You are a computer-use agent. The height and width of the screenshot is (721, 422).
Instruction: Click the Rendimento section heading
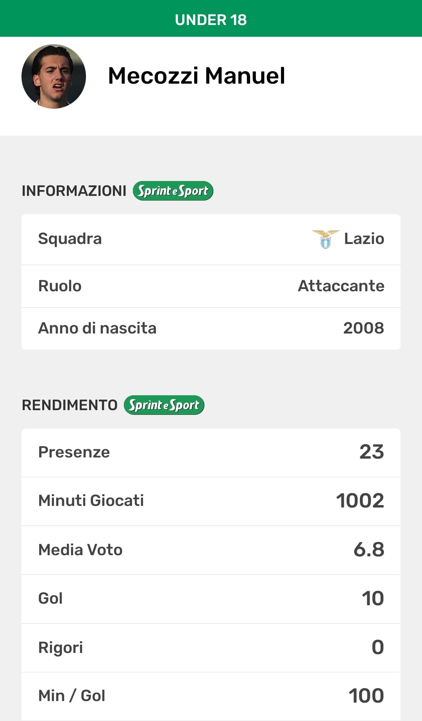click(x=70, y=405)
